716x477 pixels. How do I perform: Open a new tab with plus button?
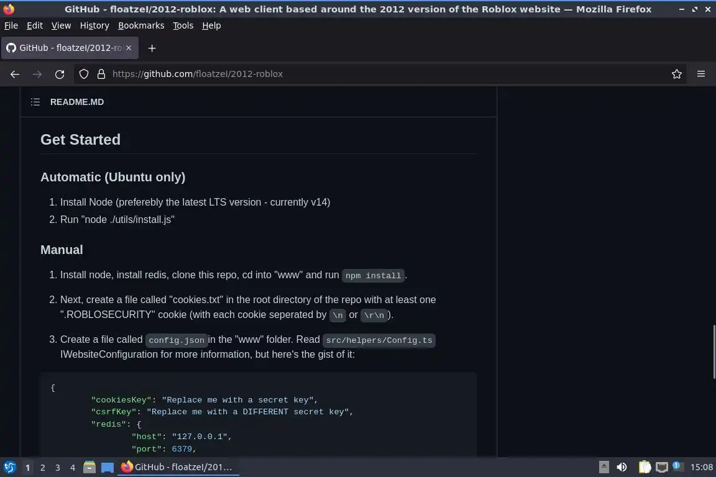152,48
